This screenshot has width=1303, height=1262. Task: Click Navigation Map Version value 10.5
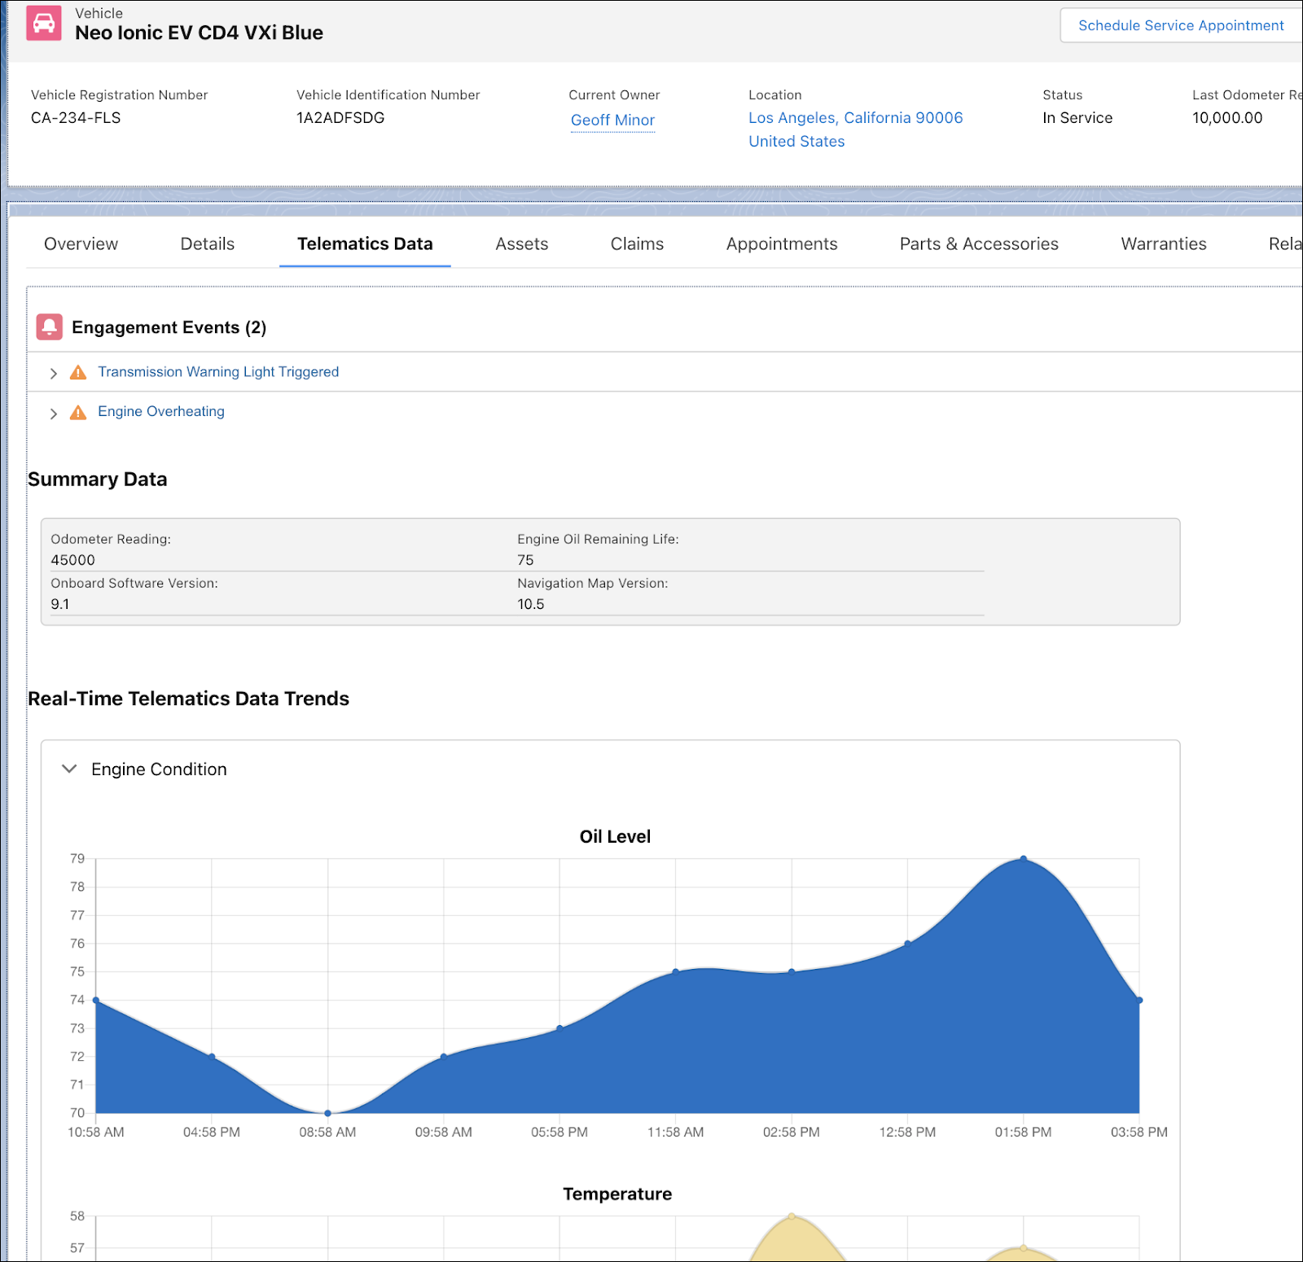click(531, 604)
